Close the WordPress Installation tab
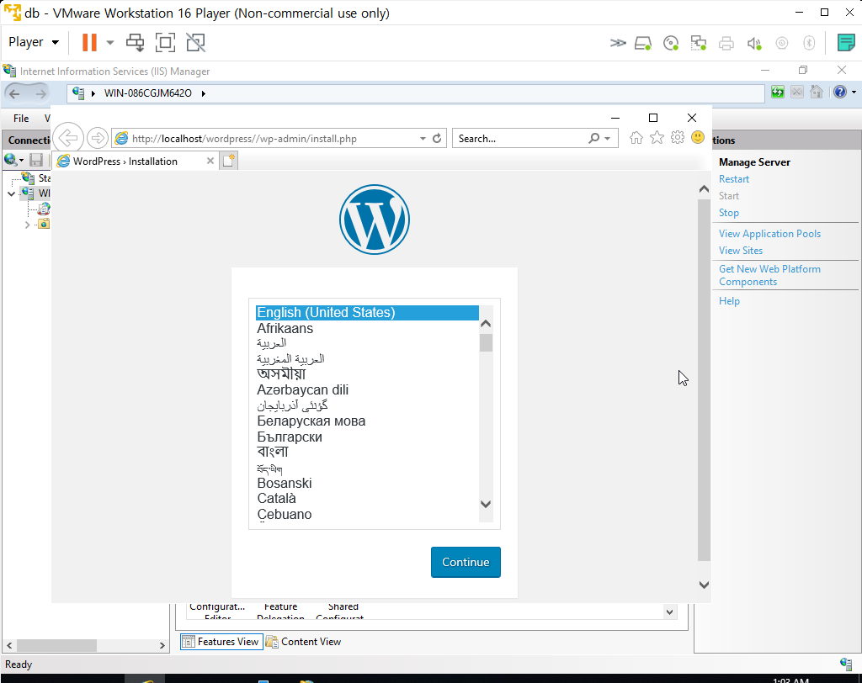862x683 pixels. coord(210,161)
